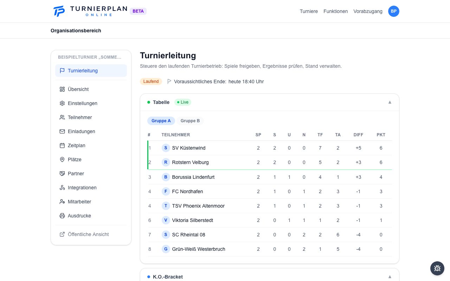The height and width of the screenshot is (281, 450).
Task: Click the Einladungen envelope icon
Action: coord(62,131)
